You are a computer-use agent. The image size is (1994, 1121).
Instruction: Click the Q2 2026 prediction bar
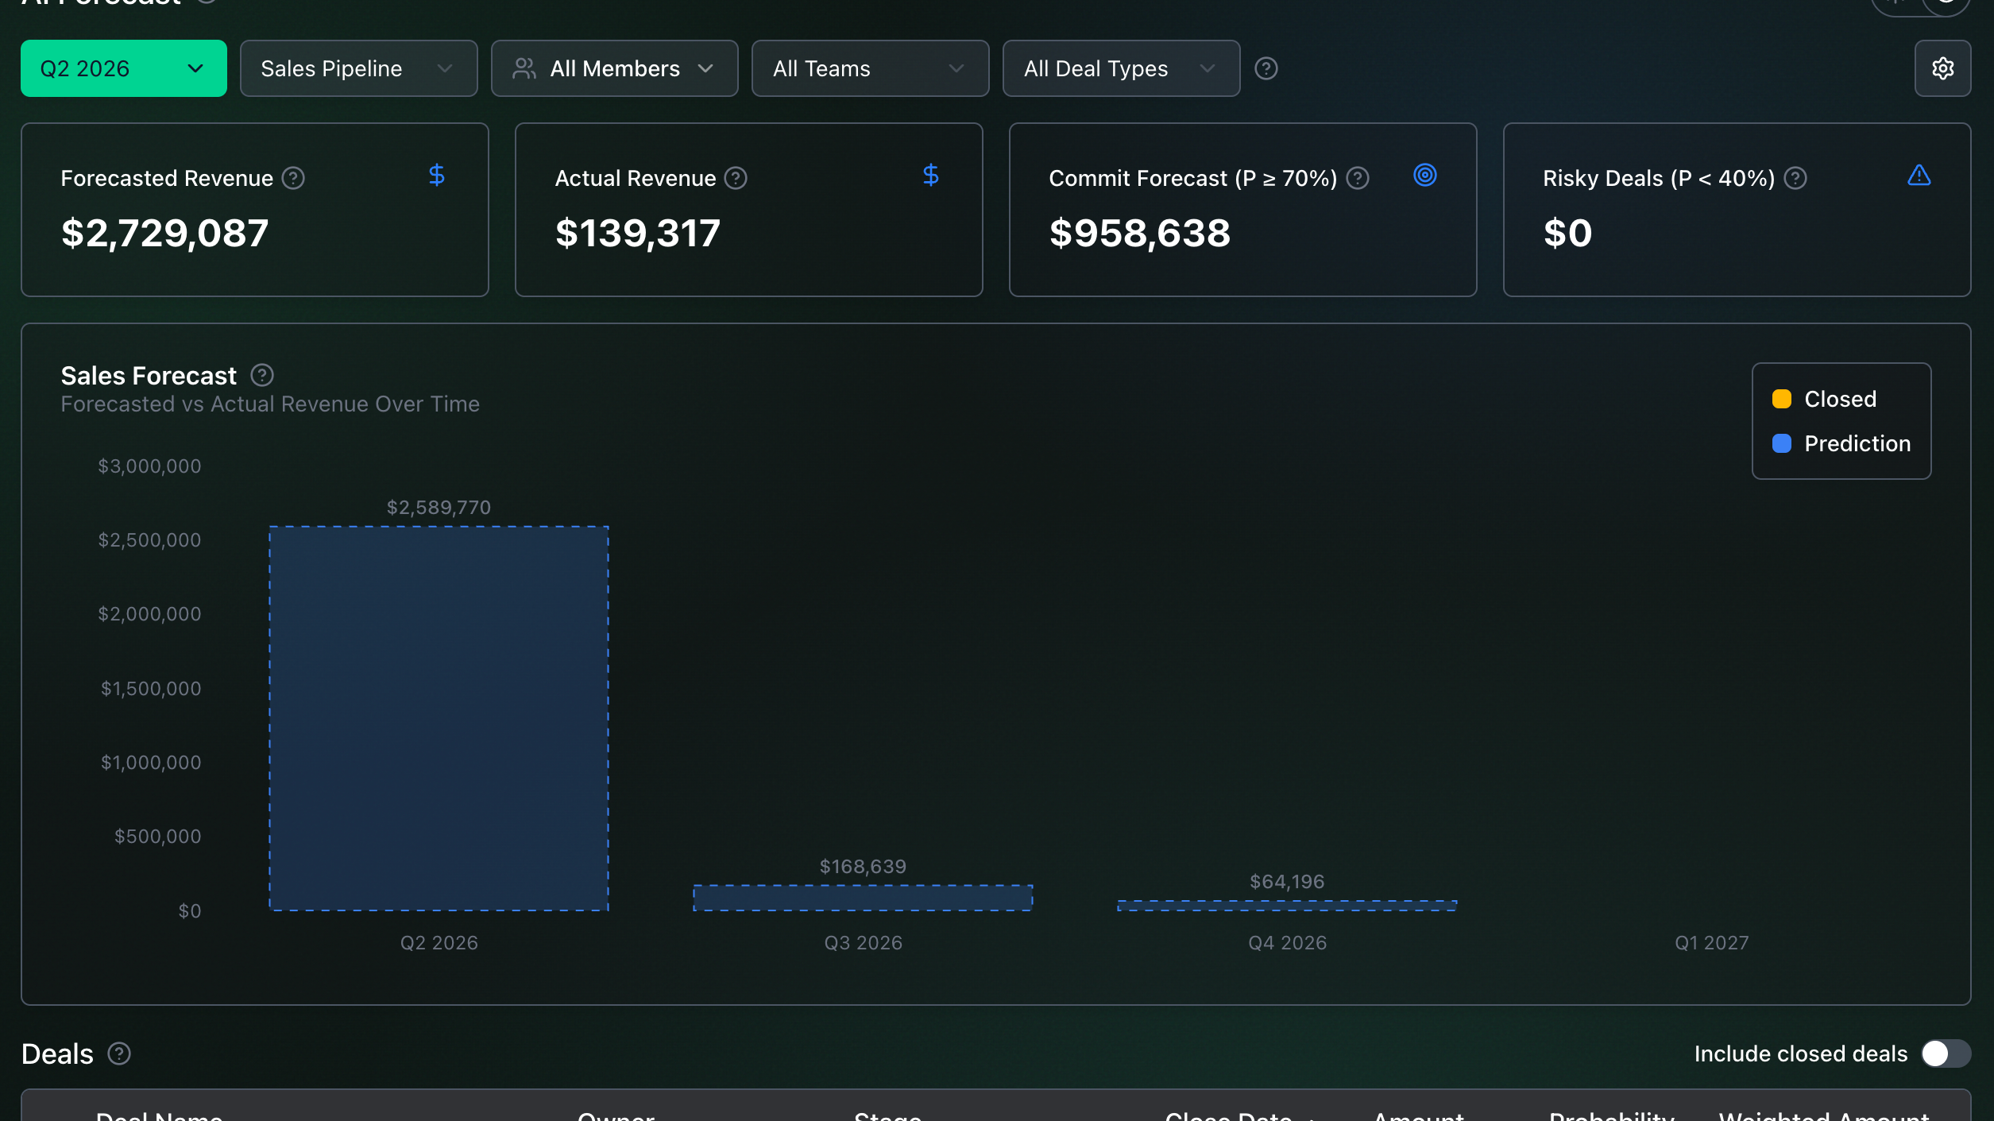[439, 718]
